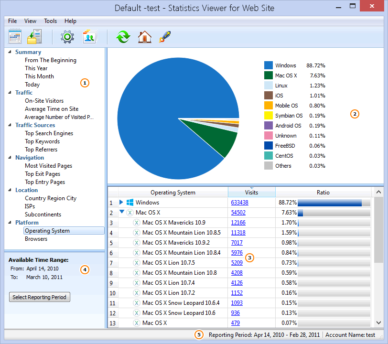This screenshot has height=344, width=388.
Task: Select Today summary item
Action: click(32, 85)
